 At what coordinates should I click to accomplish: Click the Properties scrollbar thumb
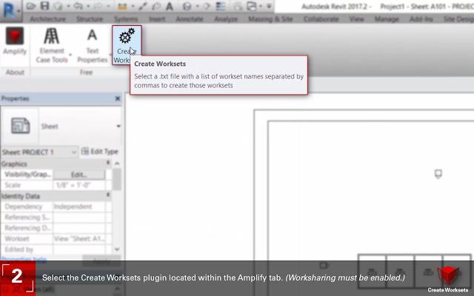117,179
